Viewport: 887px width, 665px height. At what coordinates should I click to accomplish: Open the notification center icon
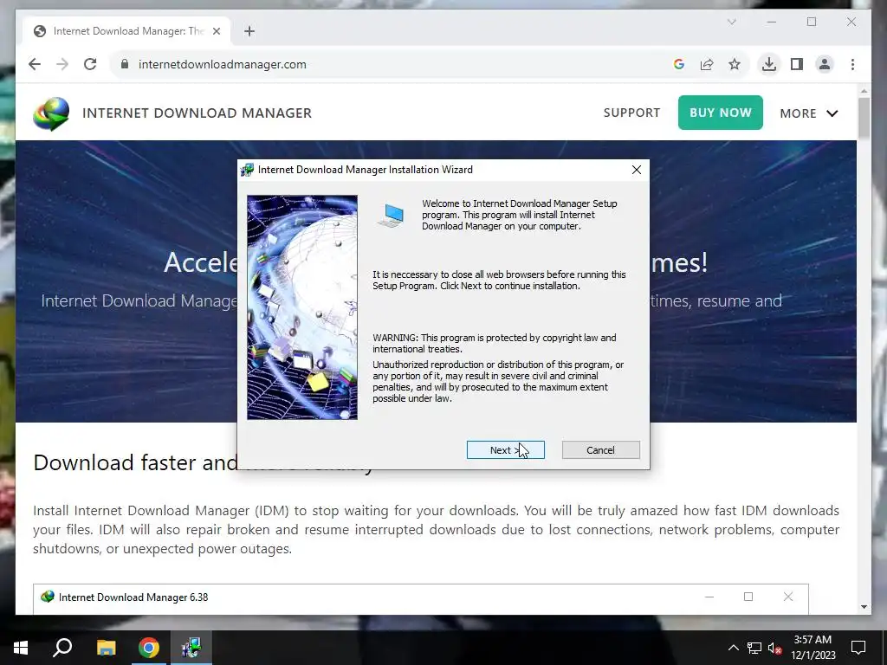click(858, 648)
